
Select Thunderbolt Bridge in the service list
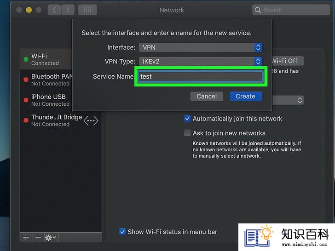[x=61, y=120]
